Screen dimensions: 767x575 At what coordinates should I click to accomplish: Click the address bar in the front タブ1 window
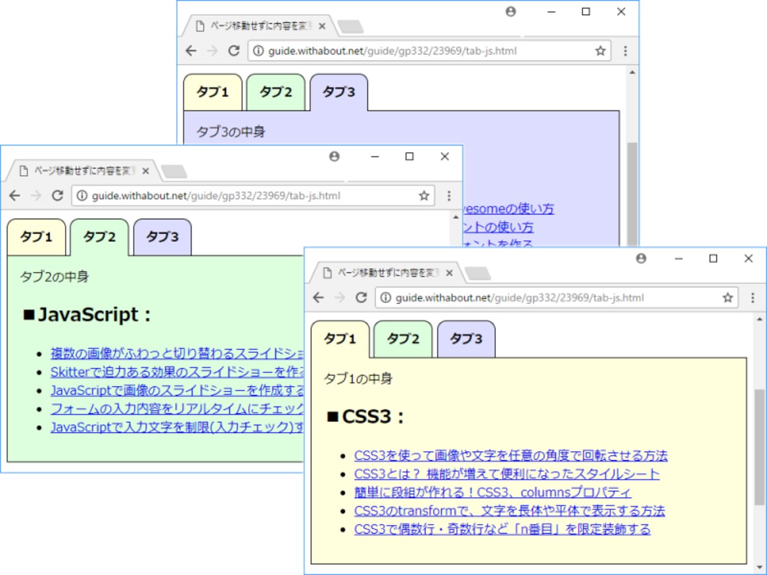(557, 298)
